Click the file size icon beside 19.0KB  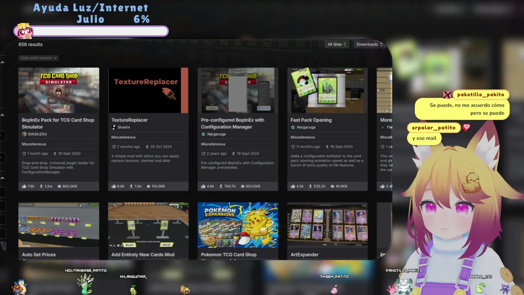[x=332, y=186]
